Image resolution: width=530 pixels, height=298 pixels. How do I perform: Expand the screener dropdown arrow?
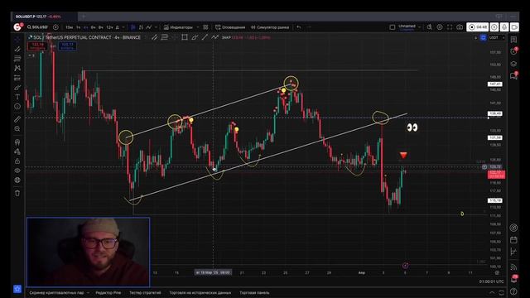click(x=88, y=292)
